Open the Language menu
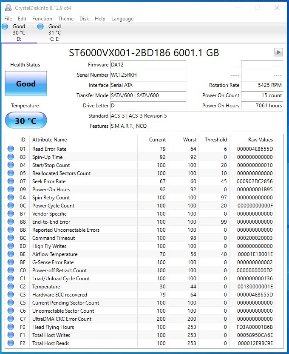Screen dimensions: 289x354 (122, 19)
